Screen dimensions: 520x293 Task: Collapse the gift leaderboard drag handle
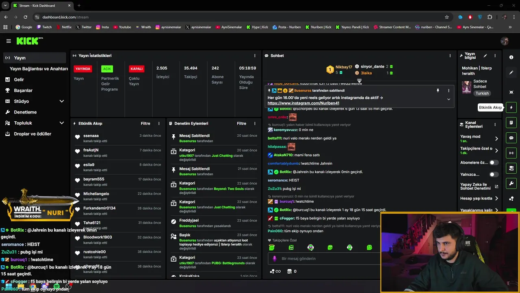(359, 81)
